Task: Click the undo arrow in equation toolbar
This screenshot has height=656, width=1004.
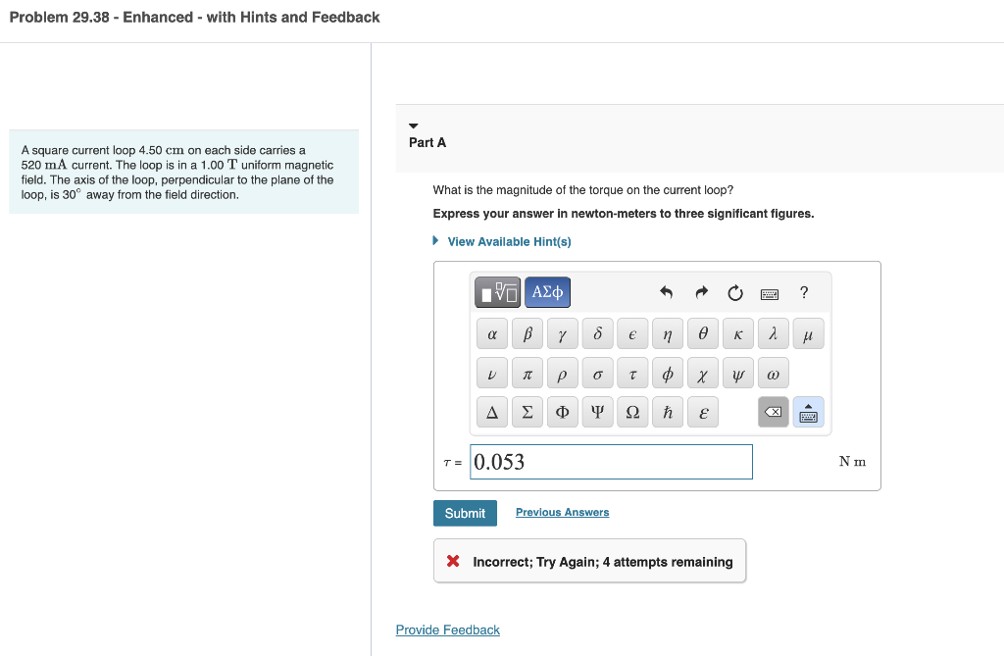Action: (x=667, y=292)
